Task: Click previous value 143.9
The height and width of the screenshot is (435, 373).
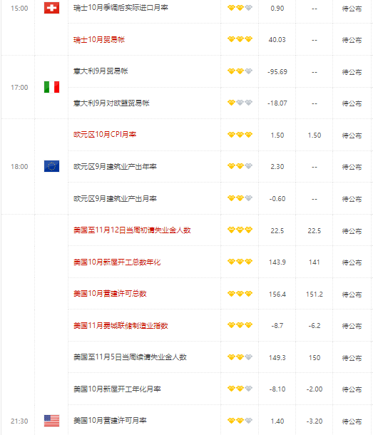Action: [x=277, y=262]
